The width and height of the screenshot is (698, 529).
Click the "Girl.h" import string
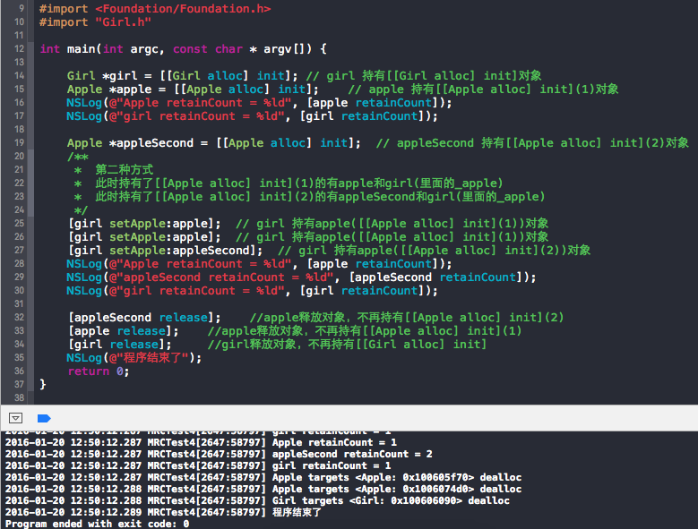[100, 21]
